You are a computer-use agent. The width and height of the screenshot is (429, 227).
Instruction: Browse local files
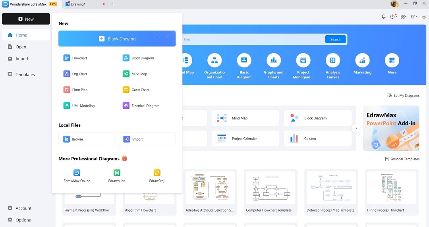[87, 139]
